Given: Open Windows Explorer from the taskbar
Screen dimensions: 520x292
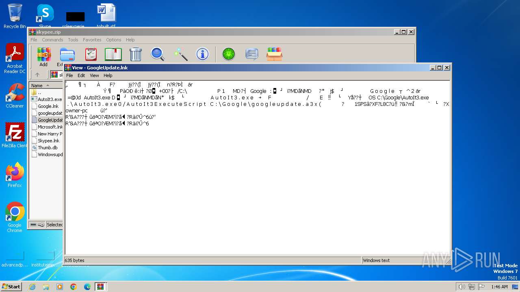Looking at the screenshot, I should (x=46, y=287).
